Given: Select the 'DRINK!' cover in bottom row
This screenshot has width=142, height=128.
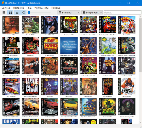Looking at the screenshot, I should [x=11, y=121].
